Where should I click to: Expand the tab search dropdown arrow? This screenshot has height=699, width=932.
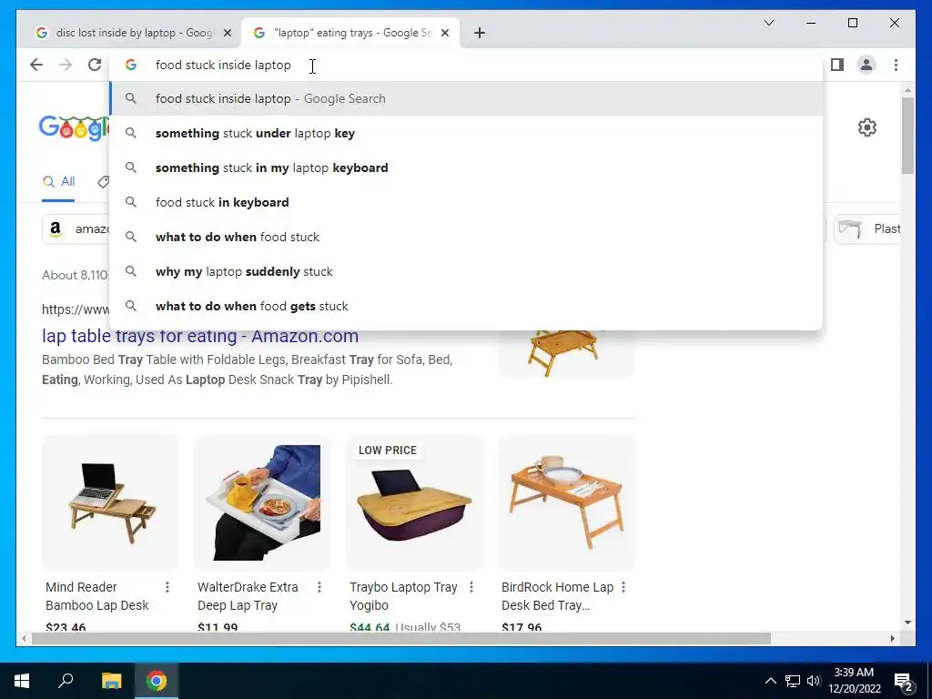(768, 23)
